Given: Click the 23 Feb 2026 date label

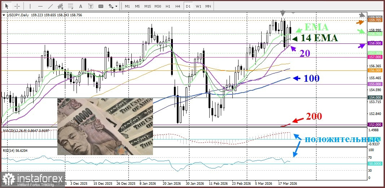Looking at the screenshot, I should pos(241,184).
